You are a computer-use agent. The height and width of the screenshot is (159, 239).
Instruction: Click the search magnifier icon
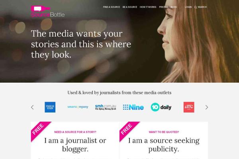click(x=196, y=7)
